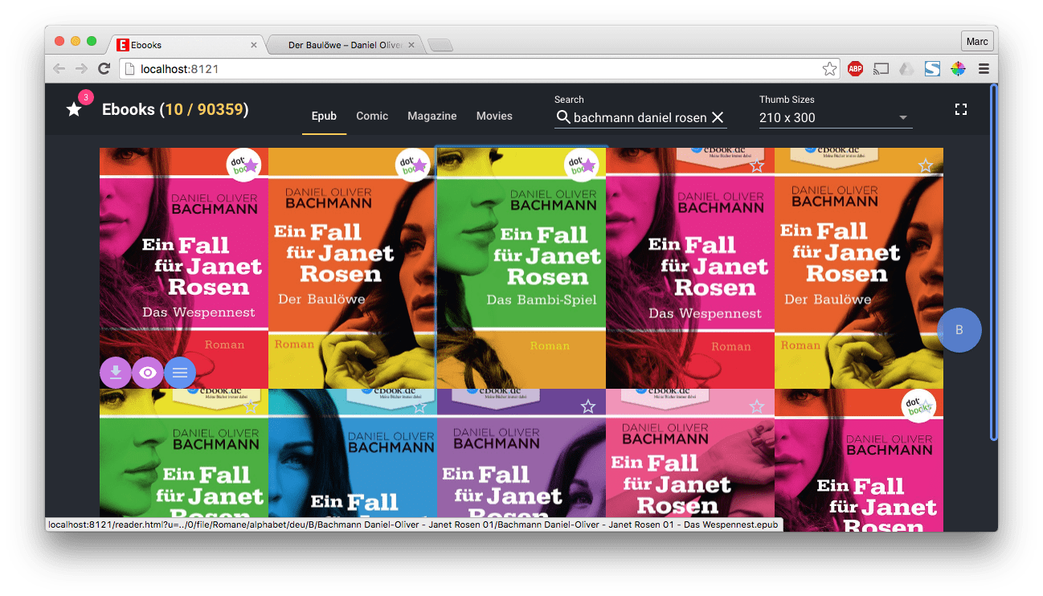Viewport: 1043px width, 596px height.
Task: Open a new browser tab
Action: [440, 45]
